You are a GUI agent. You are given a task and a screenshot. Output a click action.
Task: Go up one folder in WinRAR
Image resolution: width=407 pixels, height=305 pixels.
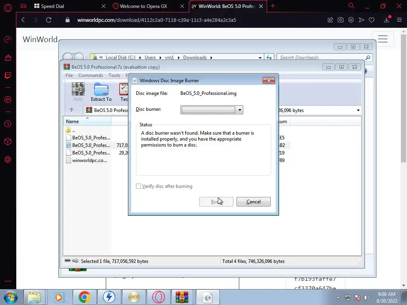[72, 110]
